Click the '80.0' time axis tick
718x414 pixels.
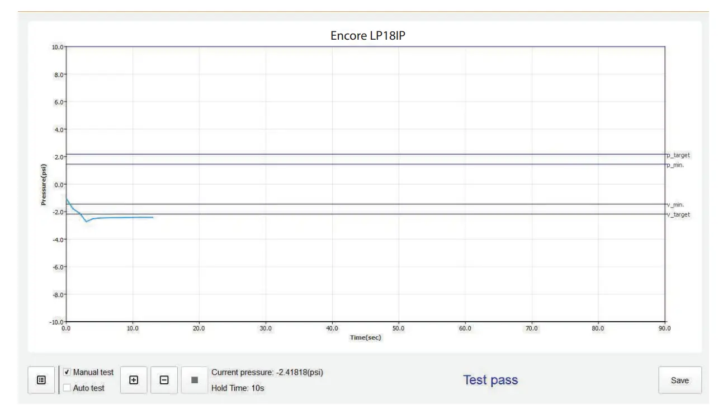598,329
